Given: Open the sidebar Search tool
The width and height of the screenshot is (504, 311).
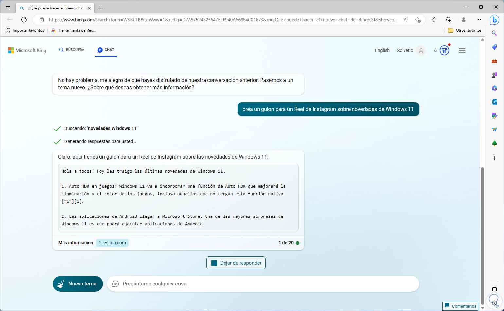Looking at the screenshot, I should click(x=495, y=33).
